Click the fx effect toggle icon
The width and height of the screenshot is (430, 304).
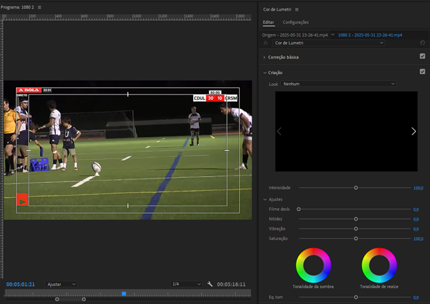[x=266, y=43]
